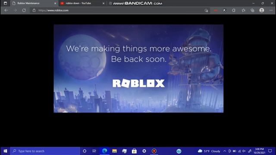This screenshot has height=155, width=276.
Task: Click the battery status tray icon
Action: (x=235, y=151)
